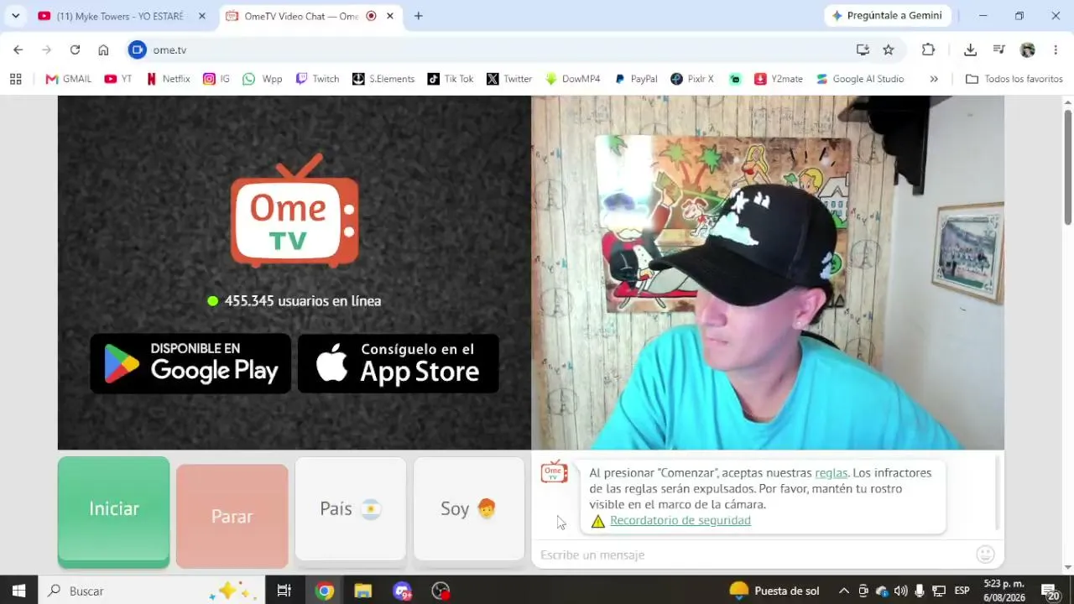
Task: Open the Twitch bookmark
Action: click(317, 79)
